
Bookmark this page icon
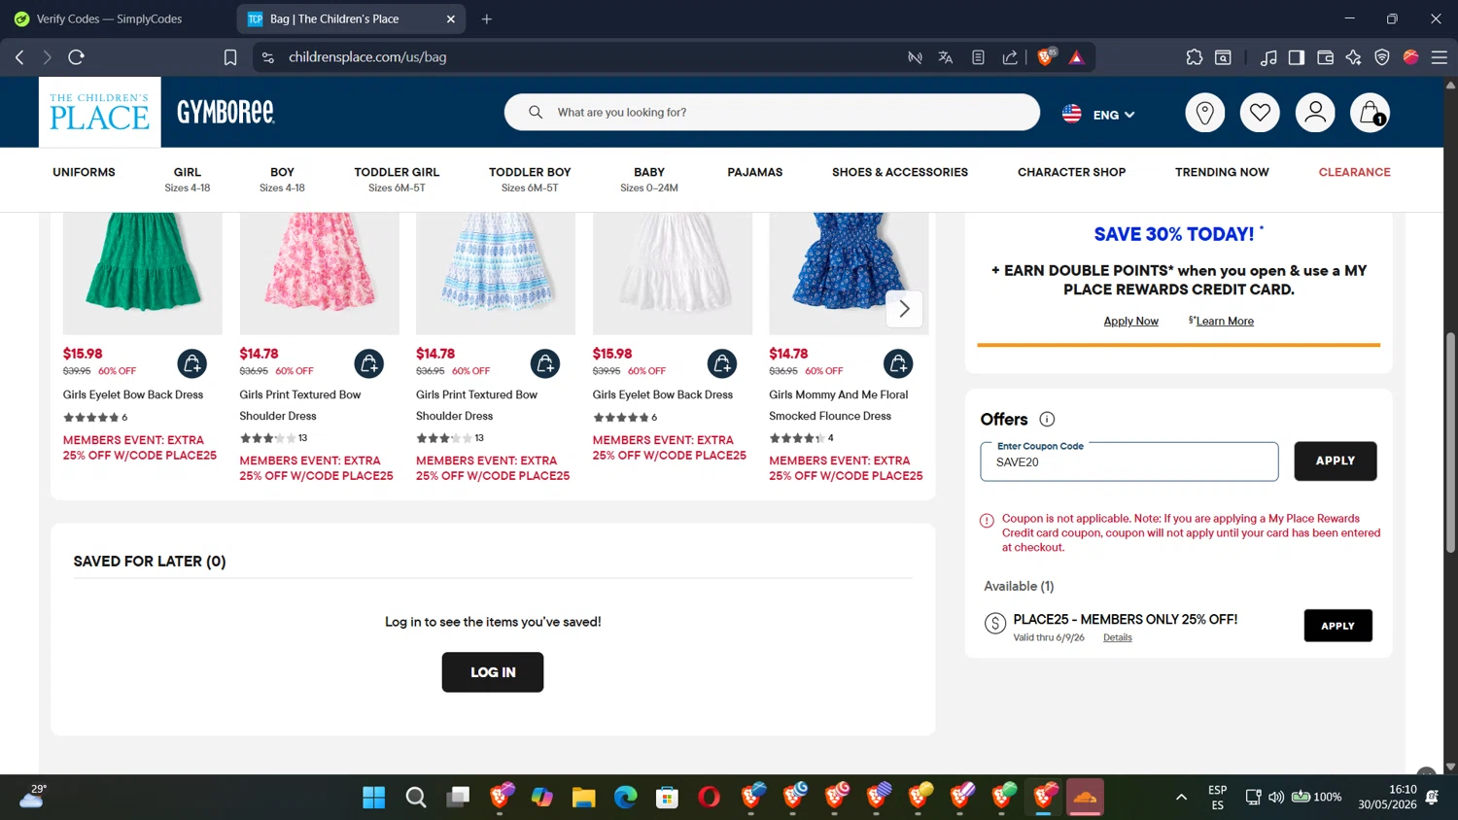click(230, 57)
